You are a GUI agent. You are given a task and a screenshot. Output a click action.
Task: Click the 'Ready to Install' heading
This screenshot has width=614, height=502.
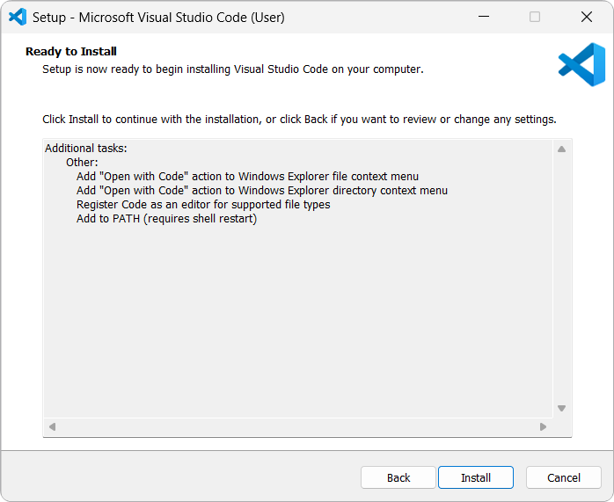[x=71, y=52]
